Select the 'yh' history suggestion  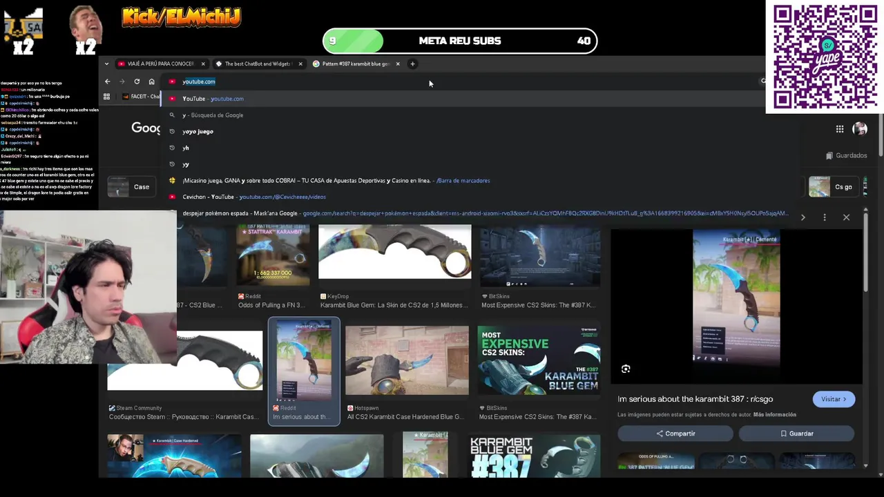(480, 148)
